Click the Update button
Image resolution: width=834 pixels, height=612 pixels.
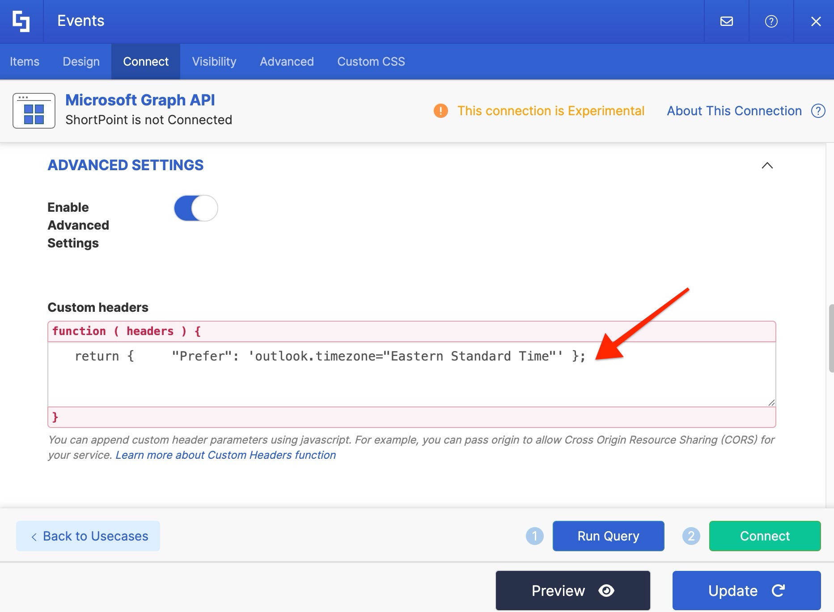[x=746, y=591]
